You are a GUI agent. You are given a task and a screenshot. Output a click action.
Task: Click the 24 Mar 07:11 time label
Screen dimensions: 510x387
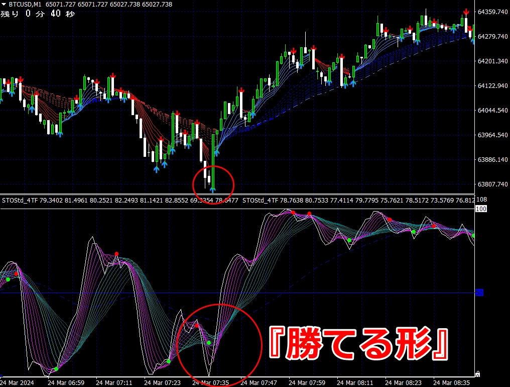(114, 383)
